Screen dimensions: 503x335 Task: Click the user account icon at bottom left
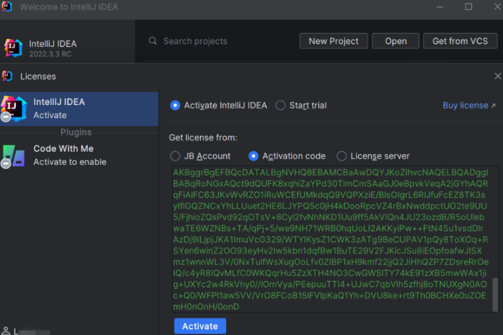(5, 330)
